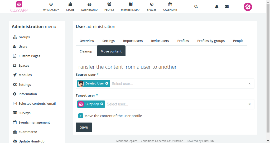This screenshot has width=270, height=143.
Task: Switch to the Profiles by groups tab
Action: (211, 41)
